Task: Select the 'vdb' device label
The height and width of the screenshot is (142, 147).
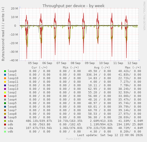Action: (x=10, y=132)
